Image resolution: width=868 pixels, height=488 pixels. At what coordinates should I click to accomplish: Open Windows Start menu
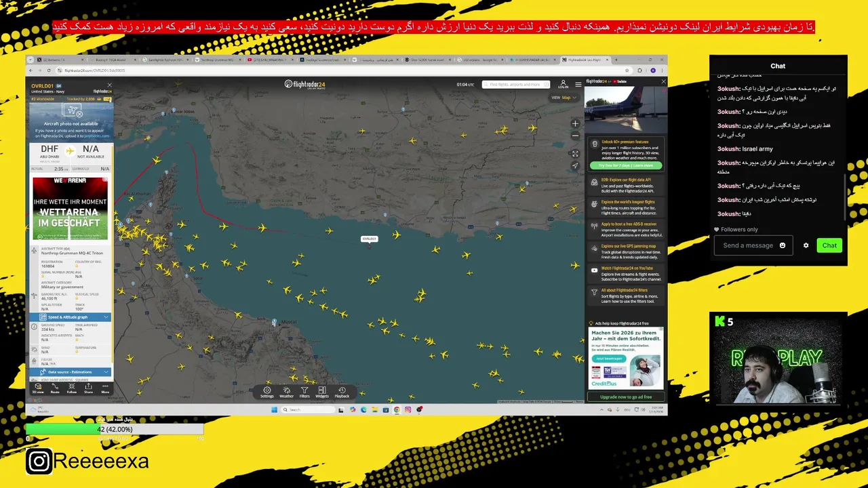point(275,409)
